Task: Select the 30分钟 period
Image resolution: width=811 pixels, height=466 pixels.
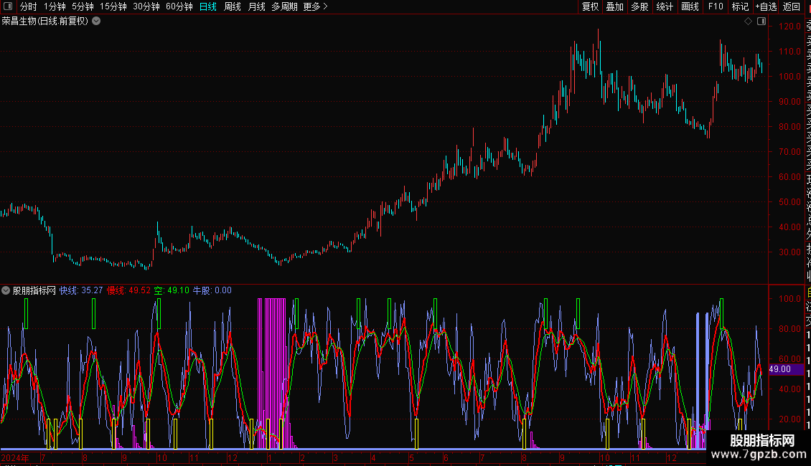Action: pos(146,6)
